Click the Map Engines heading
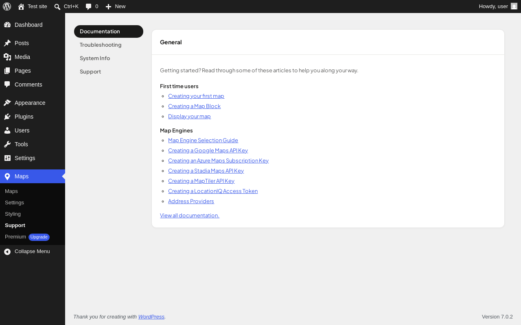The image size is (521, 325). point(176,130)
